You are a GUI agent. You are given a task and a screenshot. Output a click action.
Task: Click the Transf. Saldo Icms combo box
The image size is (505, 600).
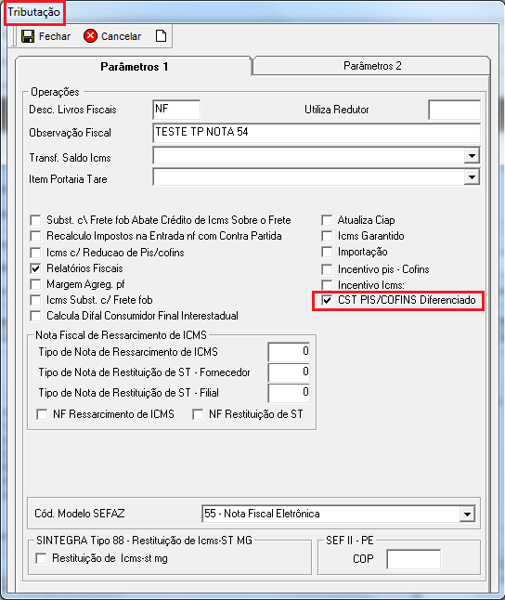tap(317, 156)
